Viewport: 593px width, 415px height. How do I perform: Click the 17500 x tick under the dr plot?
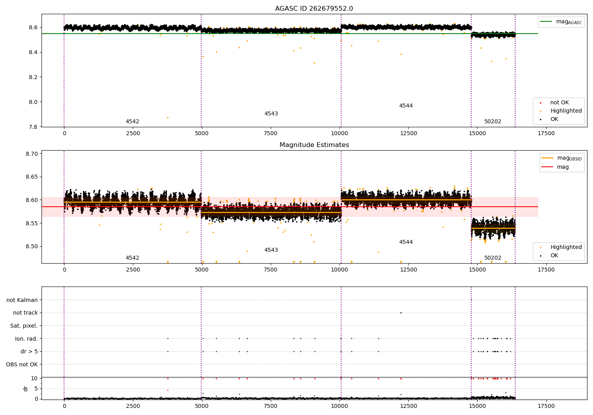tap(546, 406)
